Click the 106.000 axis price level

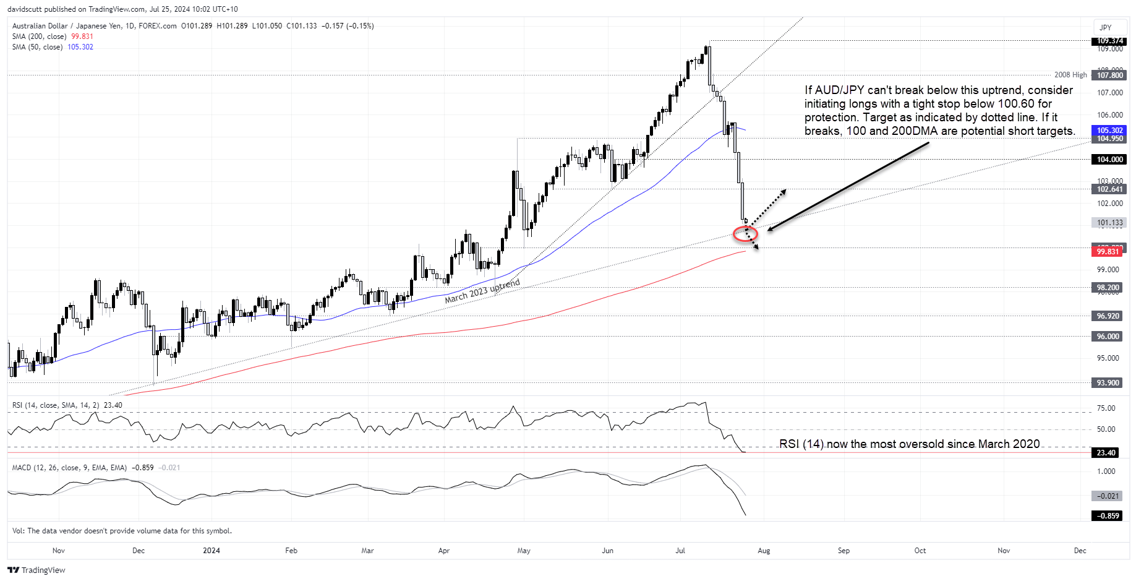pyautogui.click(x=1109, y=115)
